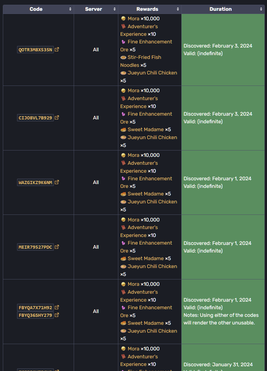Open the Stir-Fried Fish Noodles link

coord(144,57)
